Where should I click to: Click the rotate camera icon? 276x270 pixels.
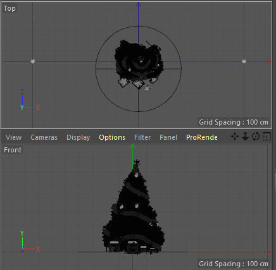256,137
